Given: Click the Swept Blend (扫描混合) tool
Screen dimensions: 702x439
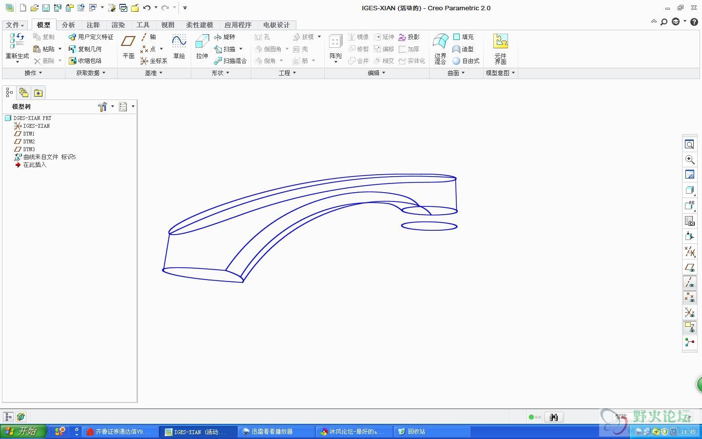Looking at the screenshot, I should [x=231, y=61].
